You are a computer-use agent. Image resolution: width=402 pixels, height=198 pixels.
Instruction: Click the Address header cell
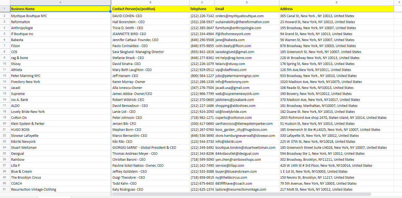[x=336, y=9]
